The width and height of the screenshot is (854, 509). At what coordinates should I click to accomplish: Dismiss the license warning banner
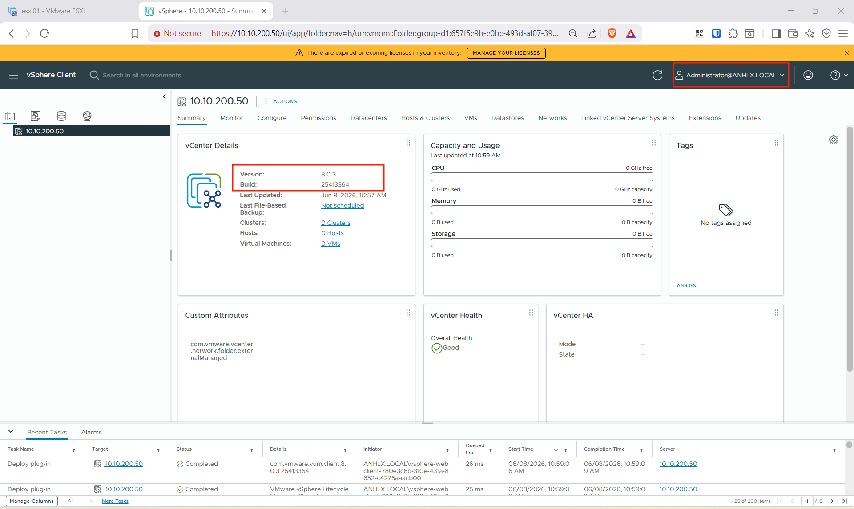[846, 53]
